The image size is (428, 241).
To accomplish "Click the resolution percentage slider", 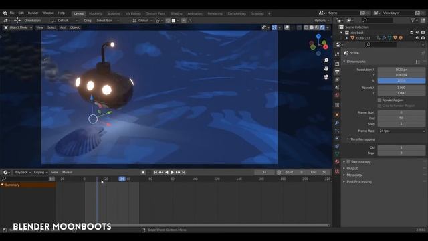I will point(401,81).
